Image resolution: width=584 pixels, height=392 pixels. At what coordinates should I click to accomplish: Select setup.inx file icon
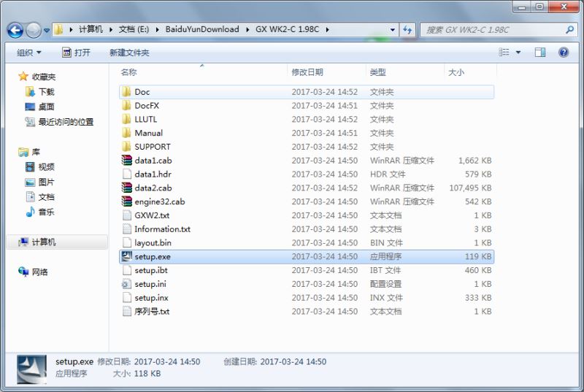126,297
